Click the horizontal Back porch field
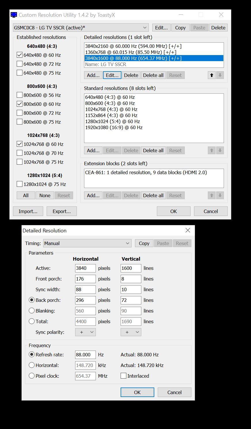This screenshot has height=429, width=251. coord(85,300)
